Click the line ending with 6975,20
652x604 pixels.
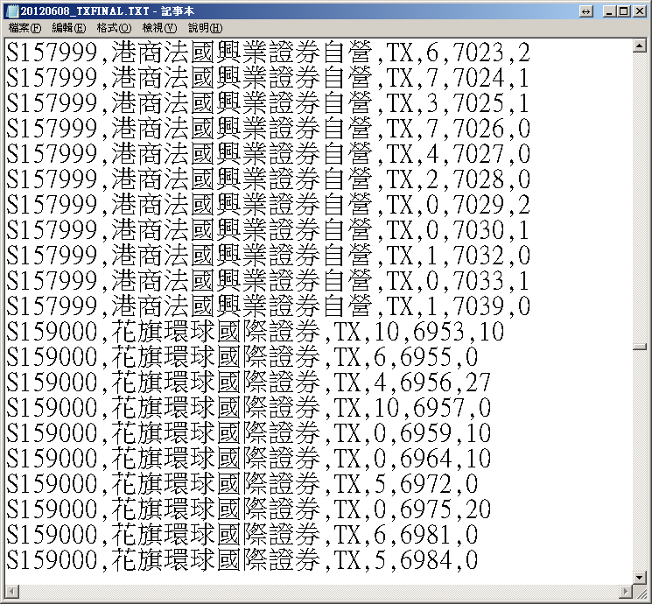249,509
